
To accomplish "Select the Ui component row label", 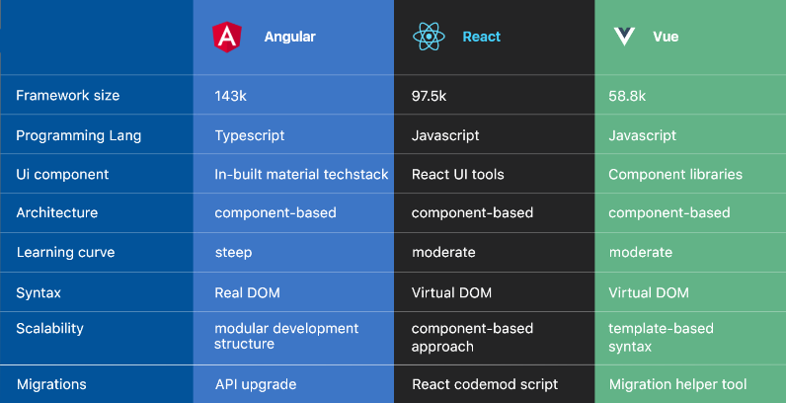I will [x=62, y=175].
